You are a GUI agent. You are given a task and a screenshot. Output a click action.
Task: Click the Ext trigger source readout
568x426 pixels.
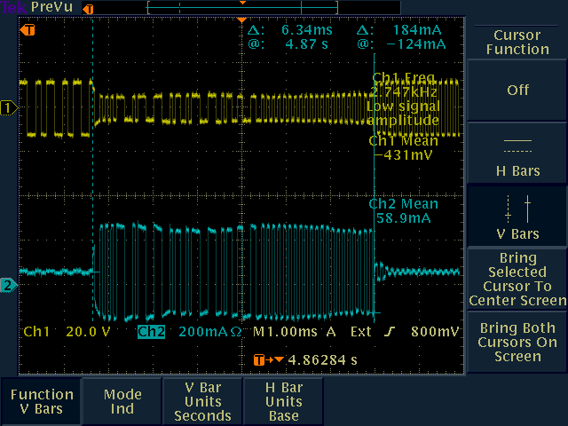(360, 332)
